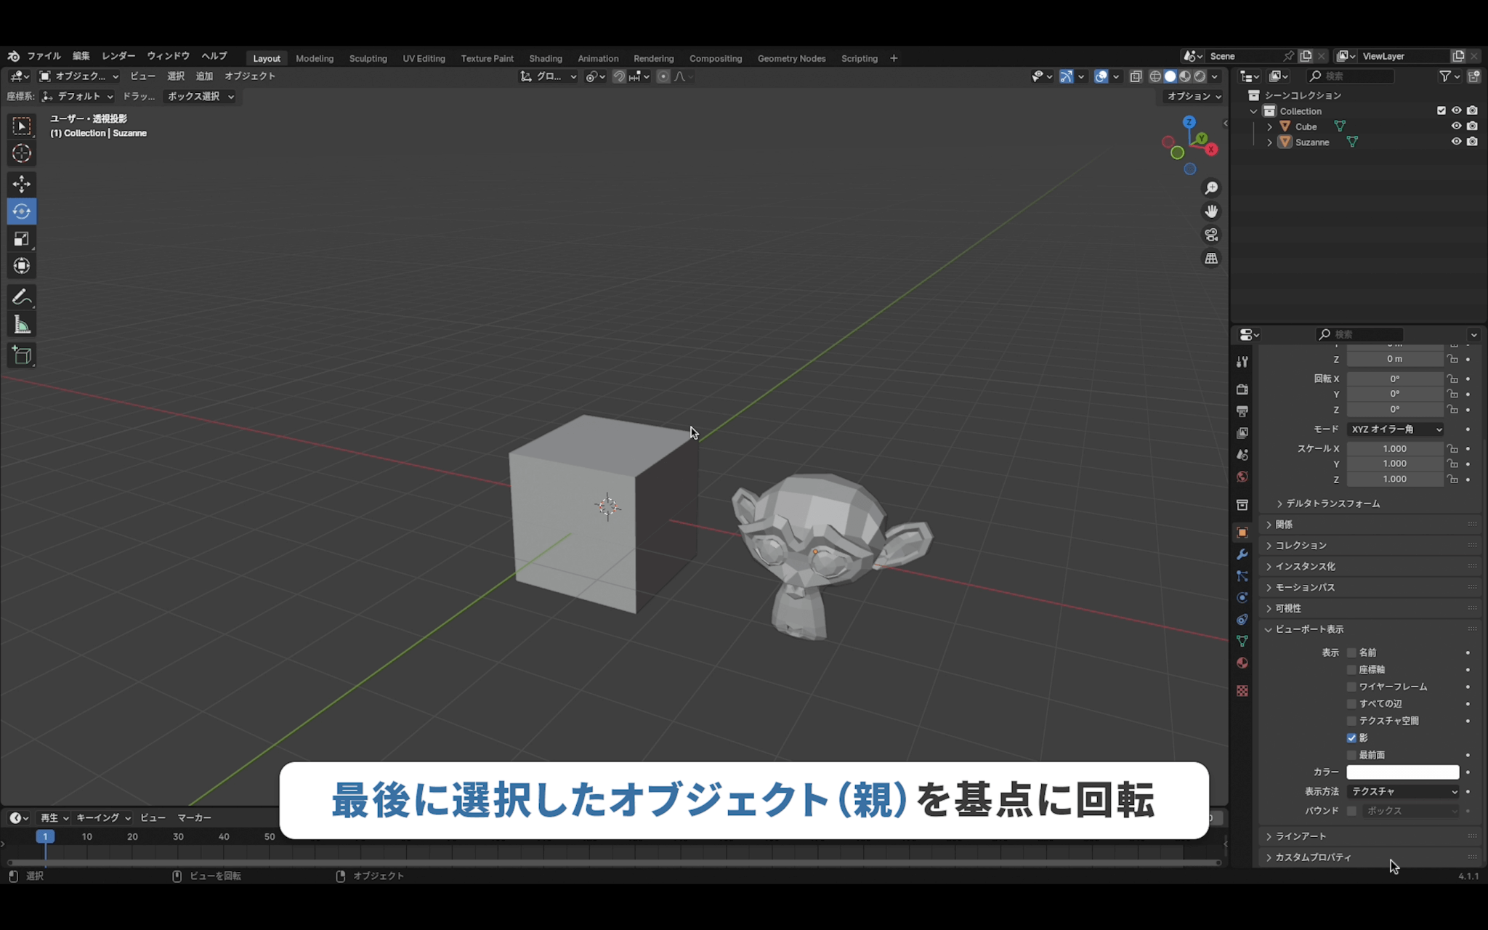Open the オプション button in viewport
The image size is (1488, 930).
pyautogui.click(x=1194, y=96)
